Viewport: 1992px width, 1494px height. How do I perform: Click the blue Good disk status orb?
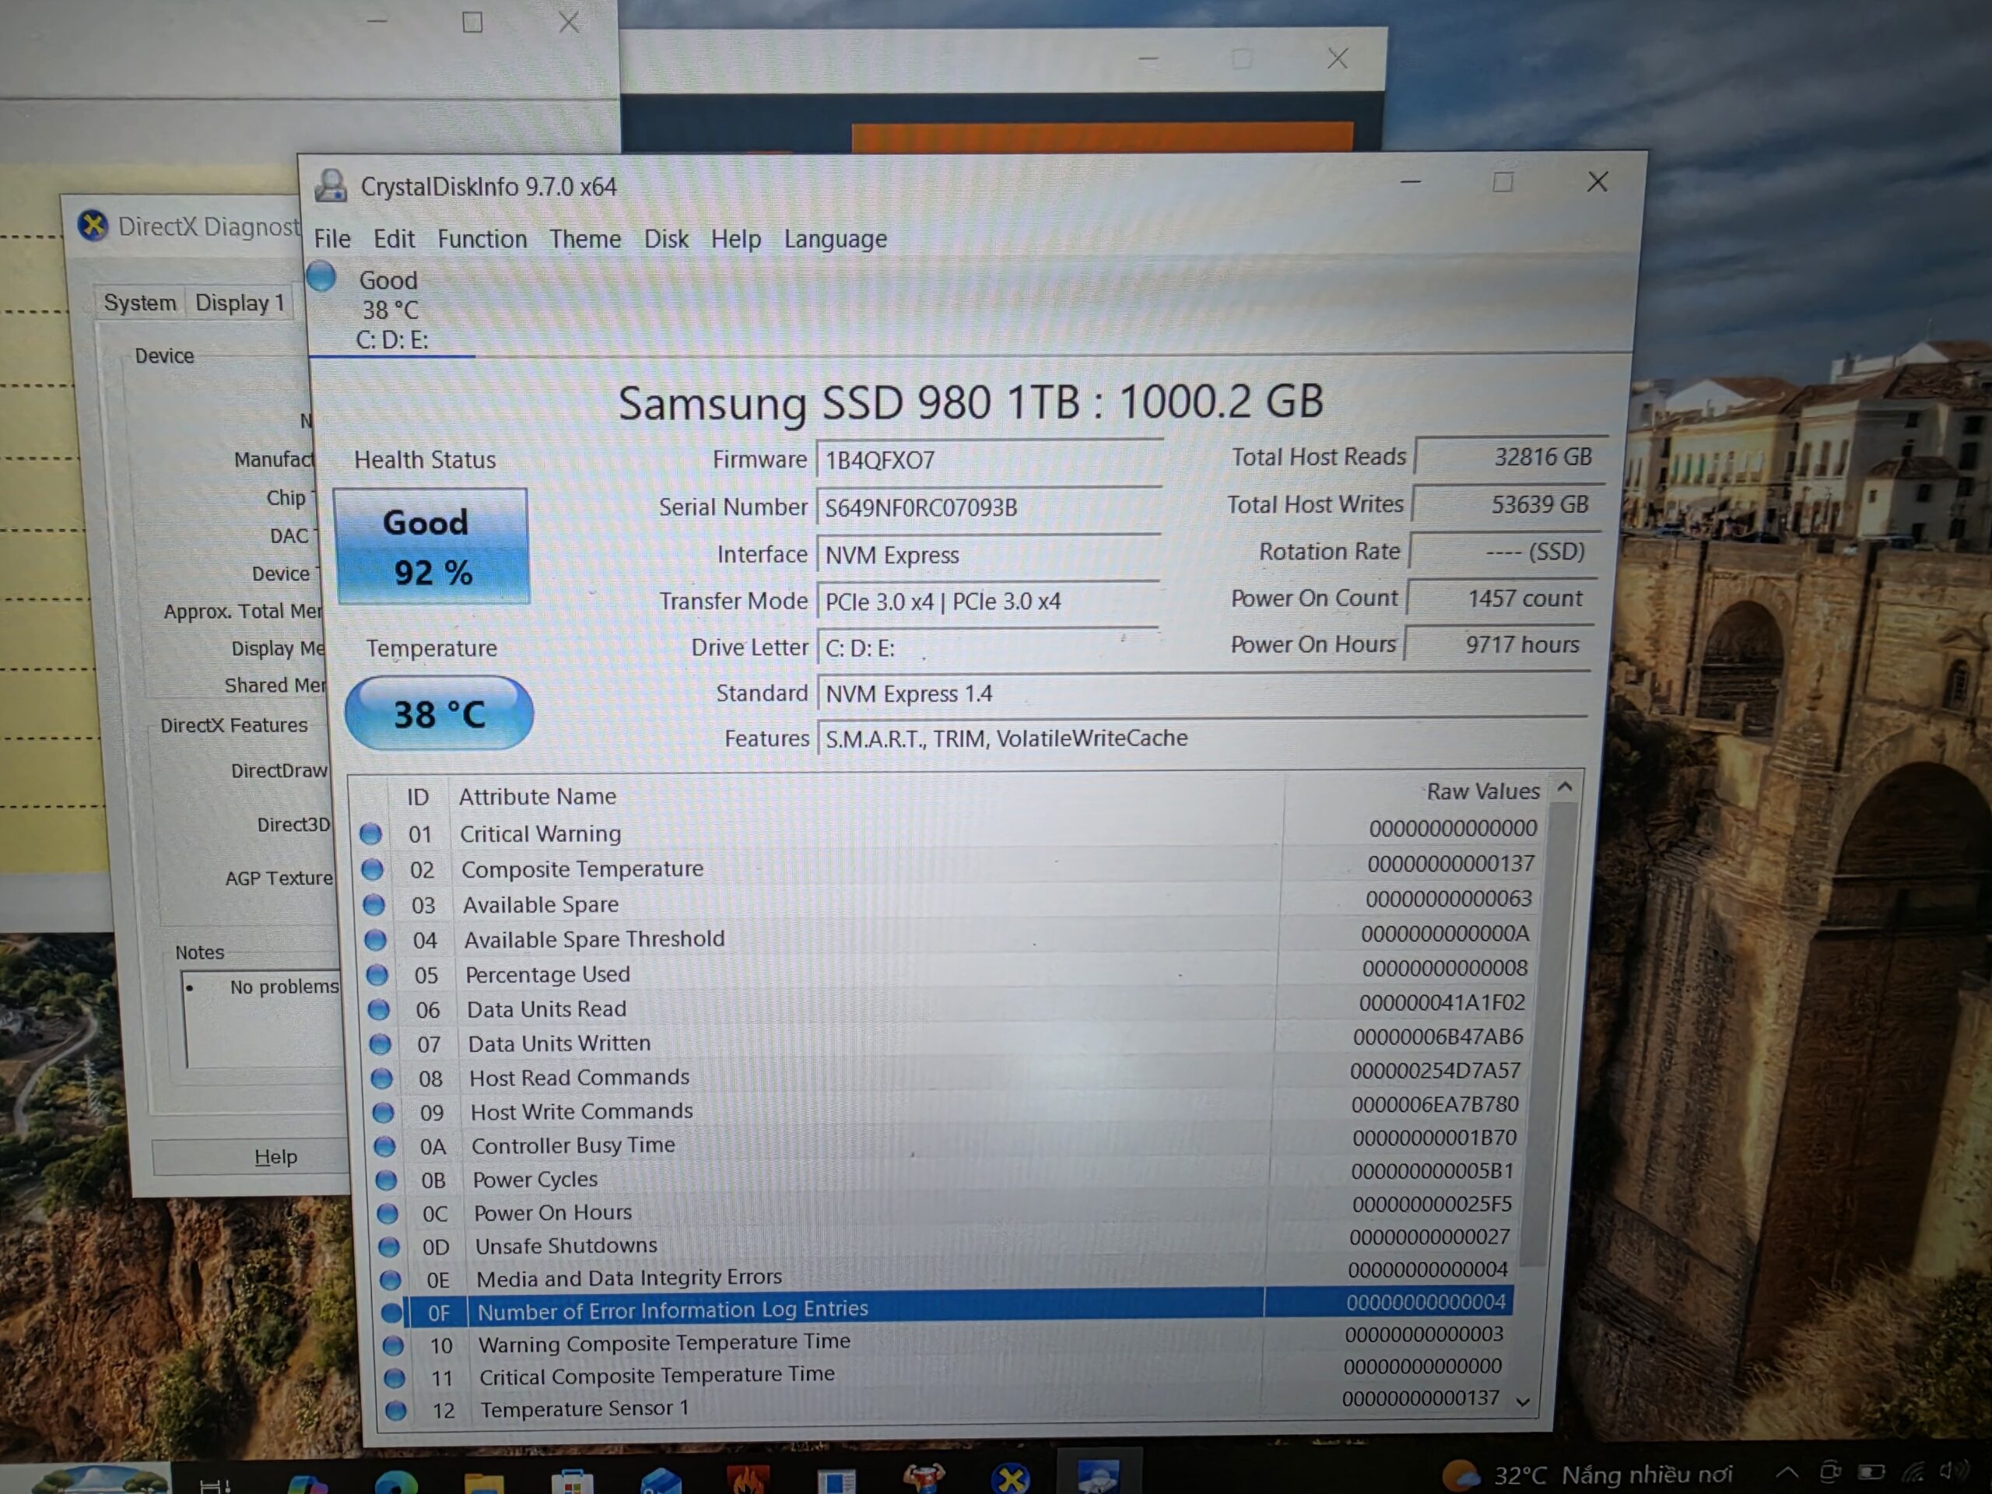click(x=321, y=276)
